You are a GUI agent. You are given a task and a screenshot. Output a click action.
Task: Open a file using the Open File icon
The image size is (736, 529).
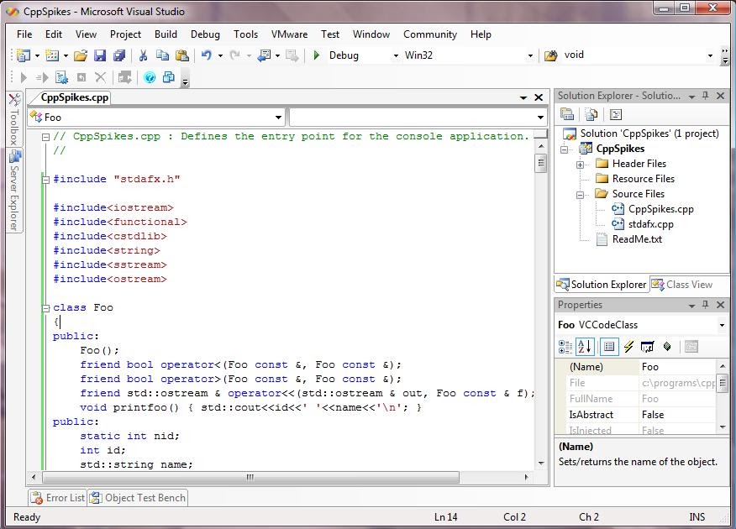(x=81, y=55)
